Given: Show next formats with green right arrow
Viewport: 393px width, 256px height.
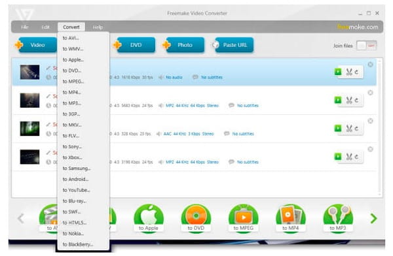Looking at the screenshot, I should pyautogui.click(x=374, y=219).
